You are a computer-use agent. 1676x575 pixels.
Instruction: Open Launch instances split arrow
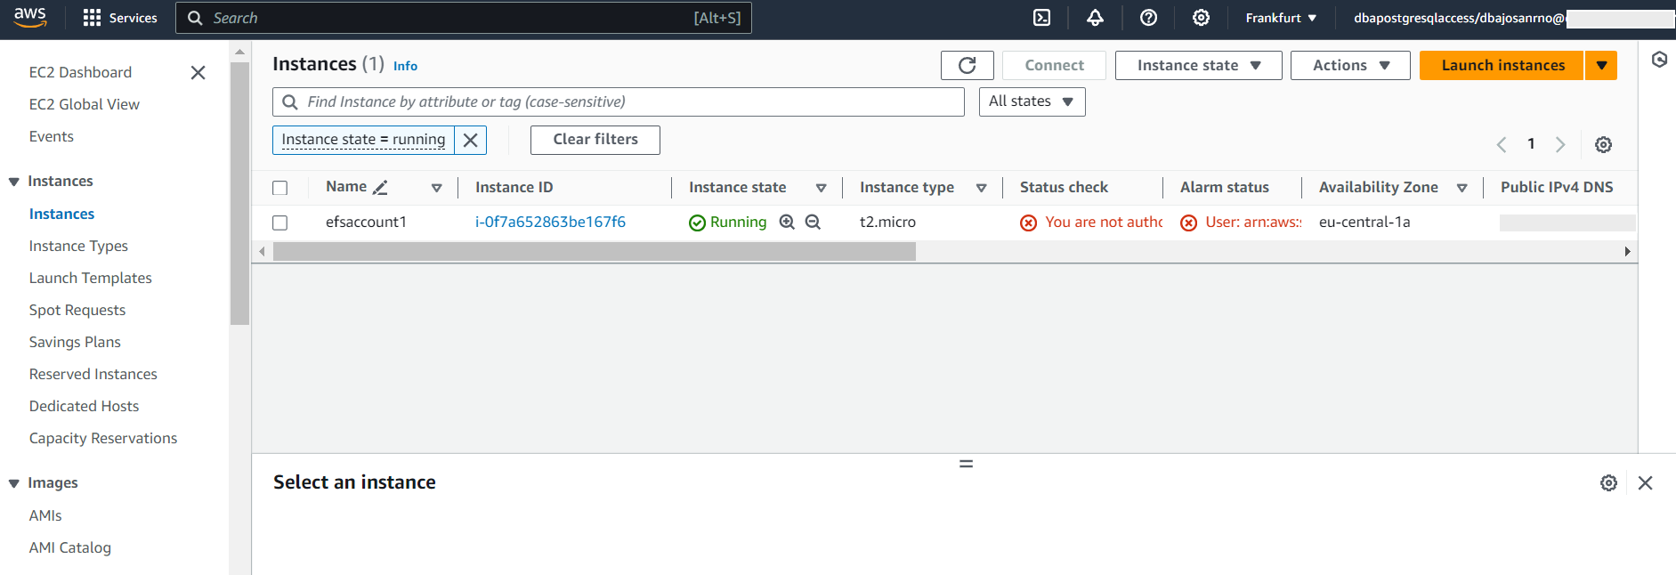(x=1601, y=65)
